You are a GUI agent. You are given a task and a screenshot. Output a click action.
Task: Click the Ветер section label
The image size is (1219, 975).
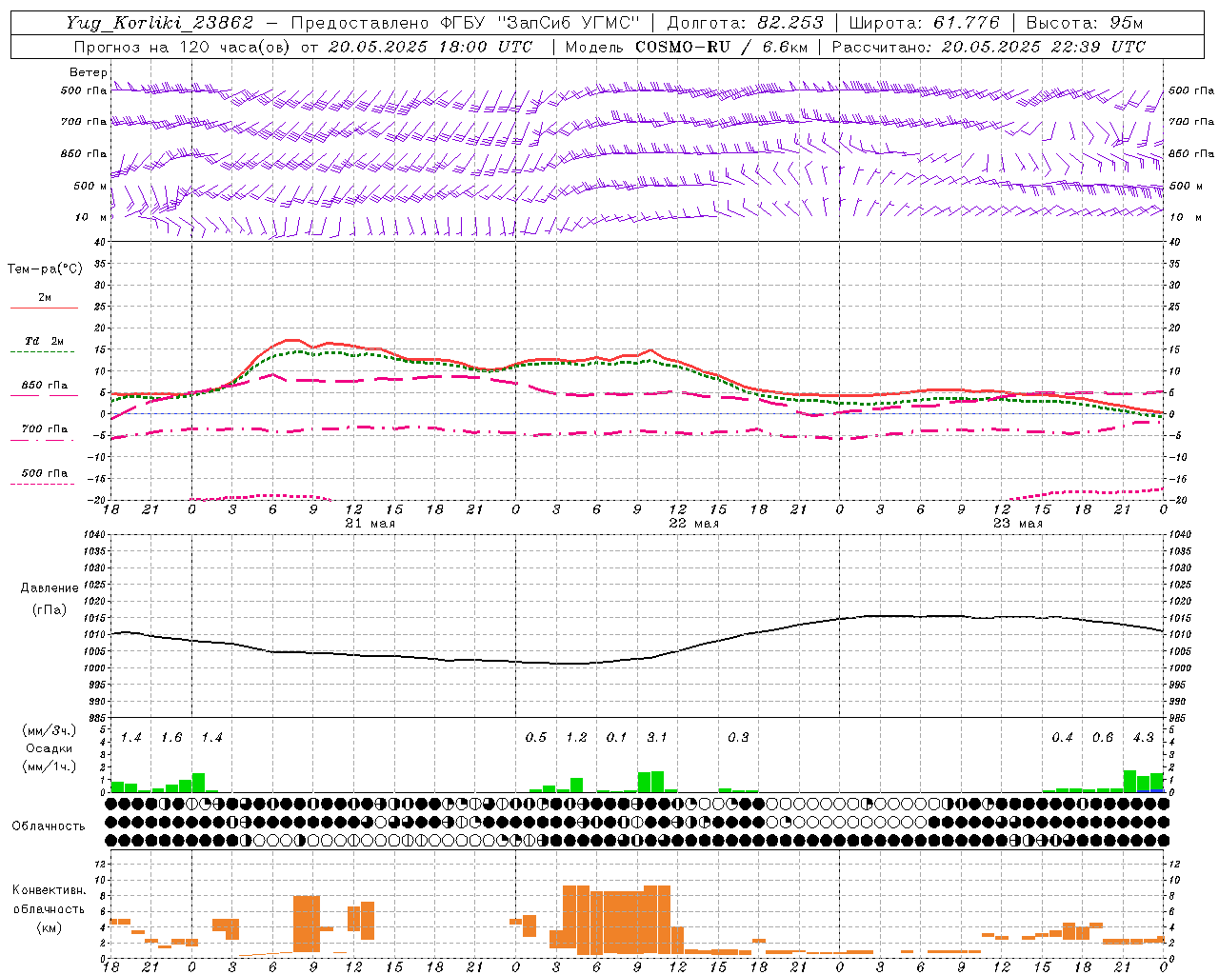coord(88,72)
